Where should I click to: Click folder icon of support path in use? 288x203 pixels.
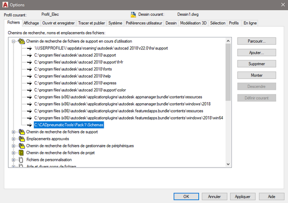tap(21, 41)
